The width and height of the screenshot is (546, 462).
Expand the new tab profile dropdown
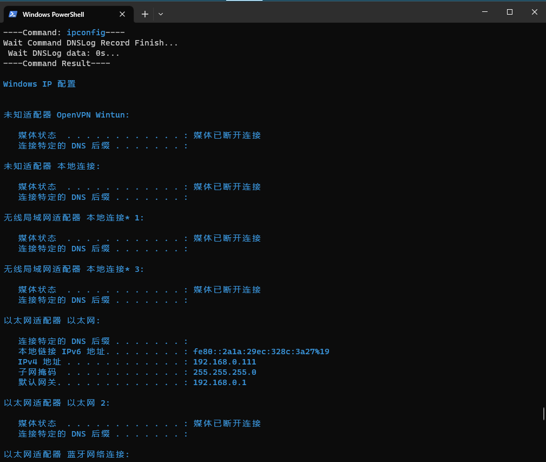[x=161, y=14]
